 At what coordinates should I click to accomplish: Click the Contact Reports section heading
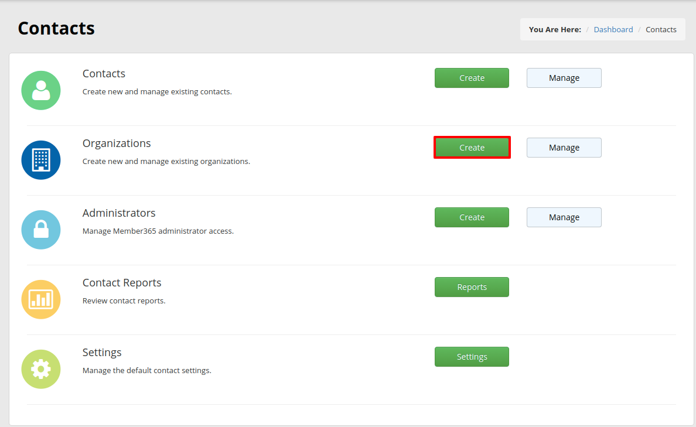122,283
